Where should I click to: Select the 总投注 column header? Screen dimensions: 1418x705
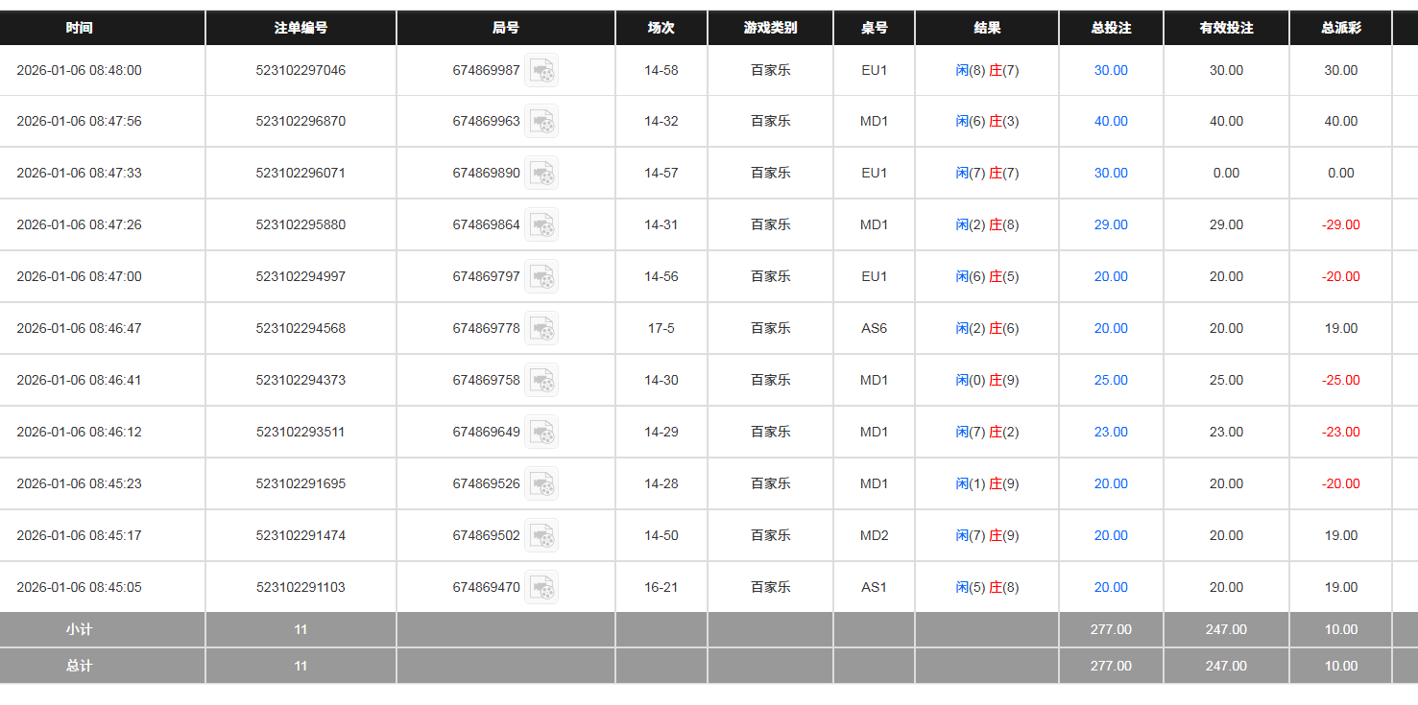pos(1111,28)
